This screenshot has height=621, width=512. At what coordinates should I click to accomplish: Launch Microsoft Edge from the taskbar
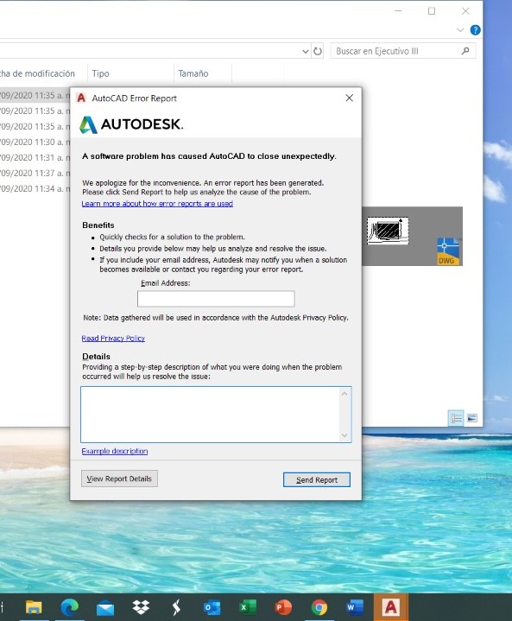[x=69, y=606]
